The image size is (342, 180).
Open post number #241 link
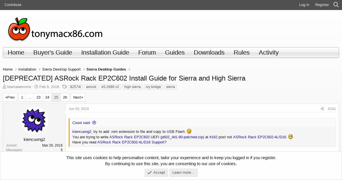click(x=332, y=109)
